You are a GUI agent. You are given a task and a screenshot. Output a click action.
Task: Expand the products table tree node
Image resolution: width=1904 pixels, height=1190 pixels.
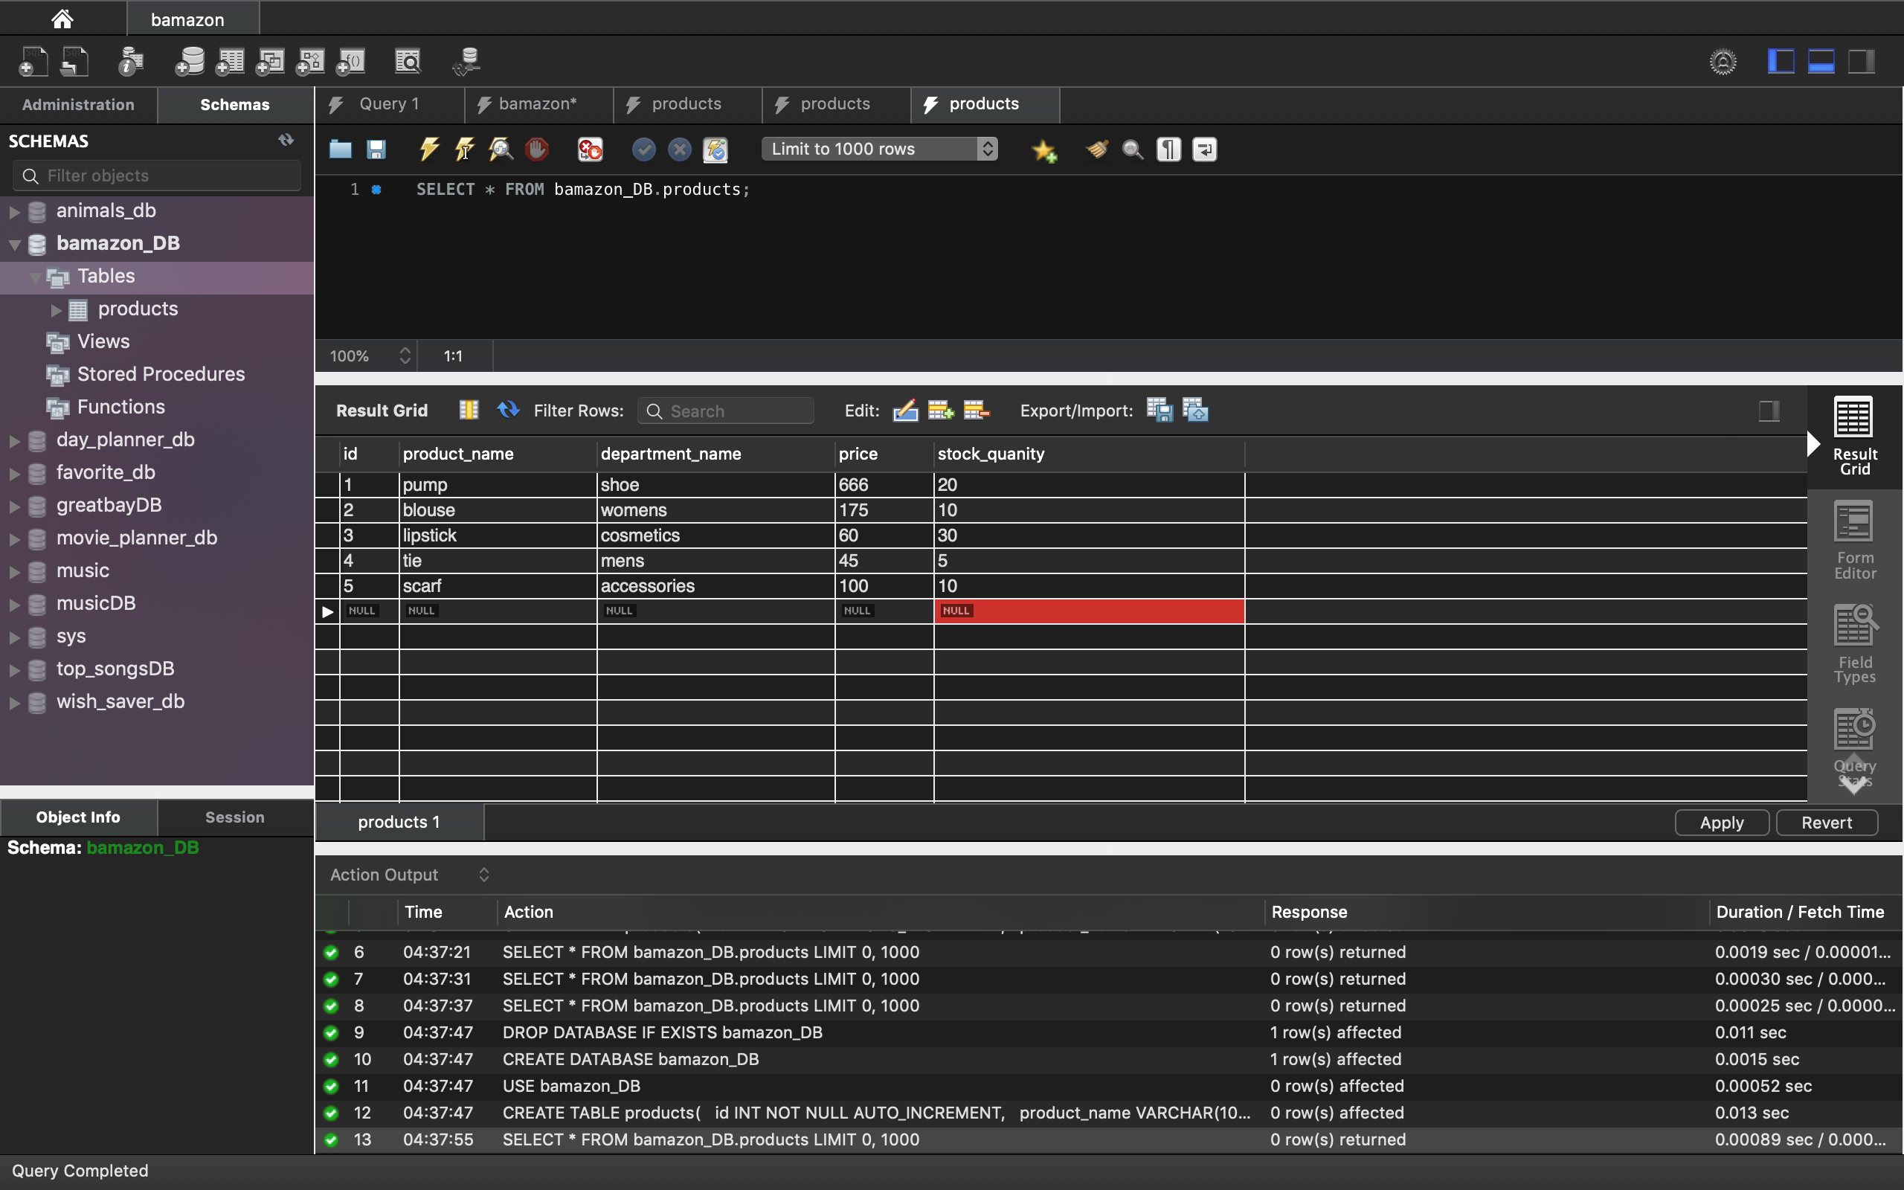click(x=56, y=309)
